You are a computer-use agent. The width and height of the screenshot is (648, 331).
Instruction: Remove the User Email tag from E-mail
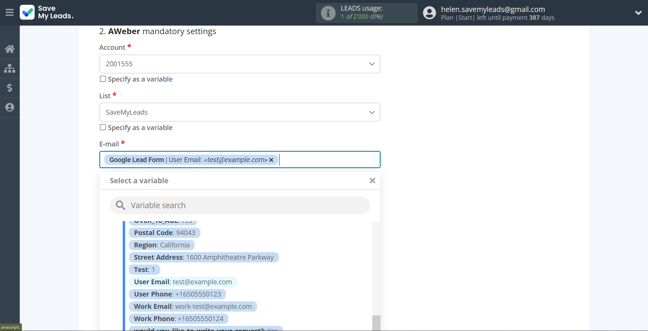pyautogui.click(x=271, y=160)
